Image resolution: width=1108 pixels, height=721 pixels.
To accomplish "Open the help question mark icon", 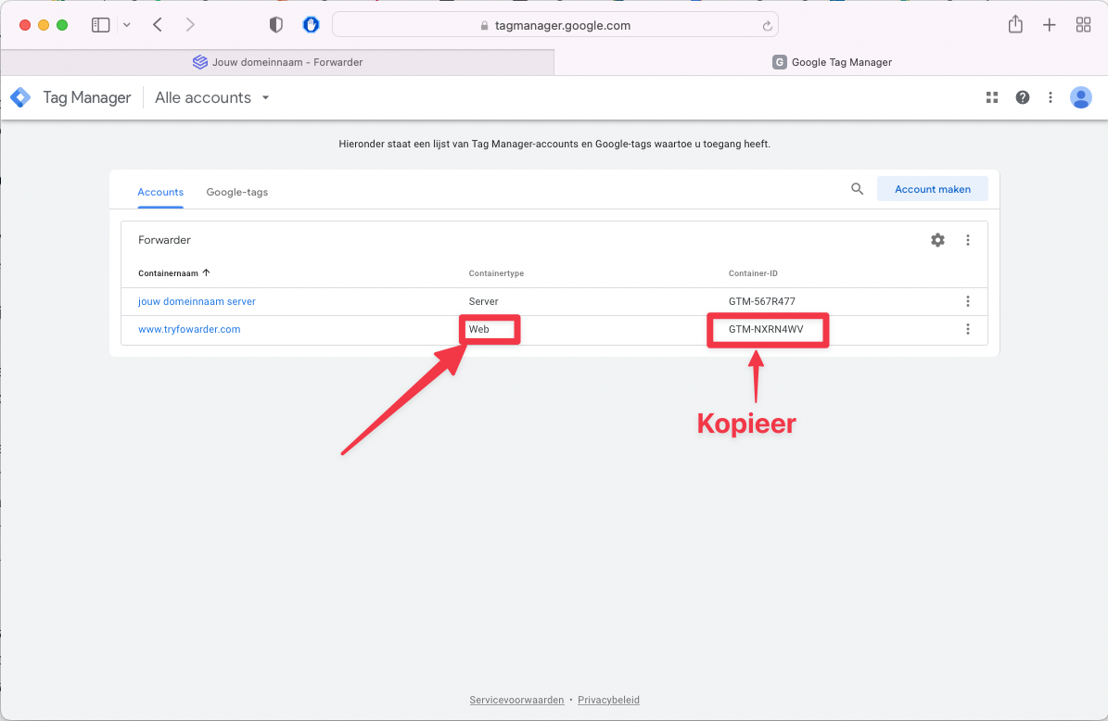I will 1023,97.
